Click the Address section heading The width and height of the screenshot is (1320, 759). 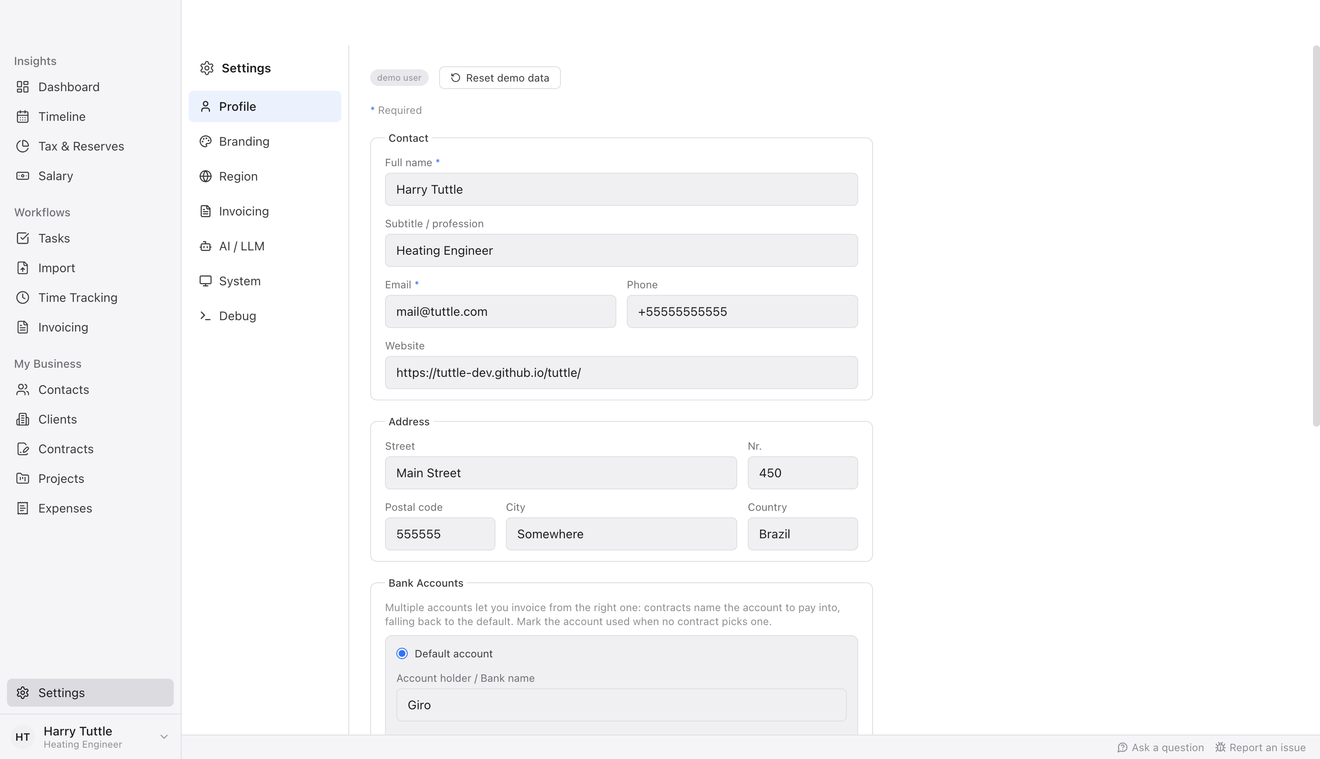(409, 422)
